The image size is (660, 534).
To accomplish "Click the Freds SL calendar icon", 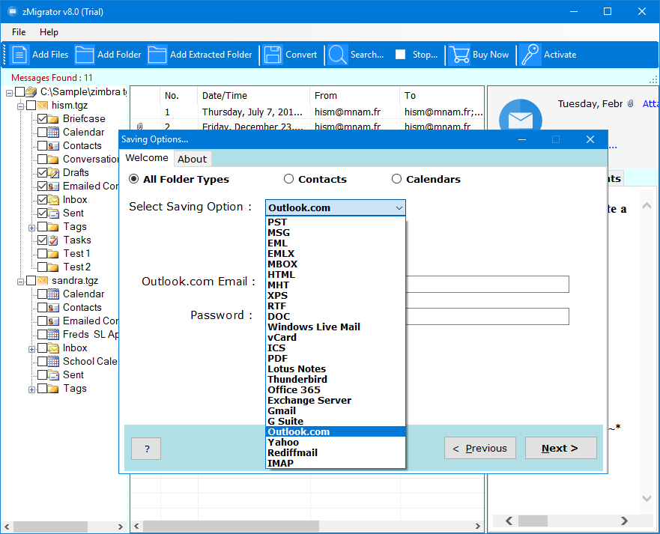I will click(x=53, y=334).
